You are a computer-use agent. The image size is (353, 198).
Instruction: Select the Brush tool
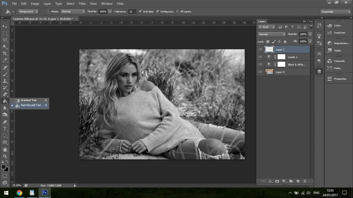click(x=5, y=74)
